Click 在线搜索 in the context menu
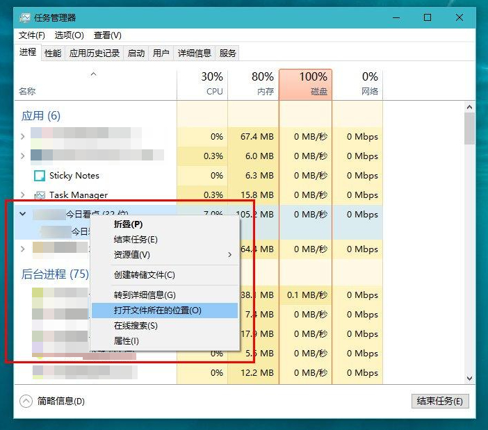 coord(136,326)
